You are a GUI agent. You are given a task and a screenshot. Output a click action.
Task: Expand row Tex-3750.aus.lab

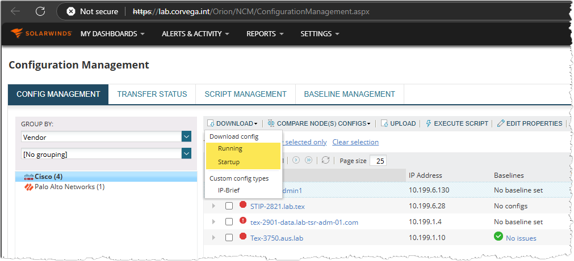pos(214,238)
